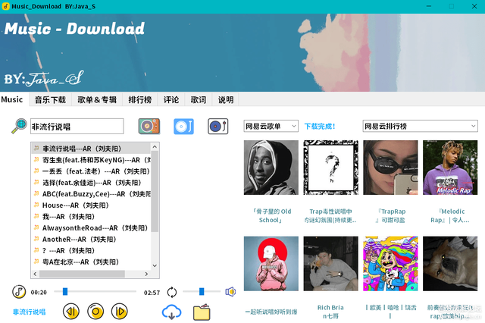485x323 pixels.
Task: Click the now playing 非流行说唱 label
Action: 29,312
